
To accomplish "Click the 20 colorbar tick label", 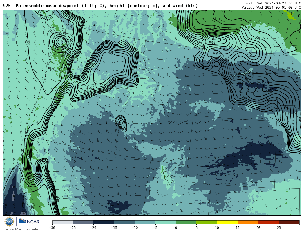I will (258, 228).
